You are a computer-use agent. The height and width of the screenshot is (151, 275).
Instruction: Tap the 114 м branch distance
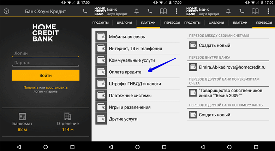(x=68, y=129)
